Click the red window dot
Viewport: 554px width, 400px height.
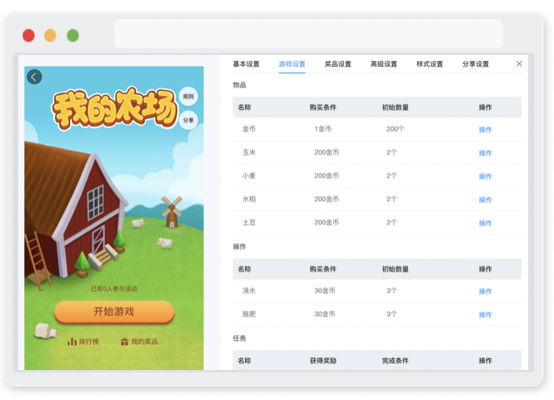(x=28, y=36)
